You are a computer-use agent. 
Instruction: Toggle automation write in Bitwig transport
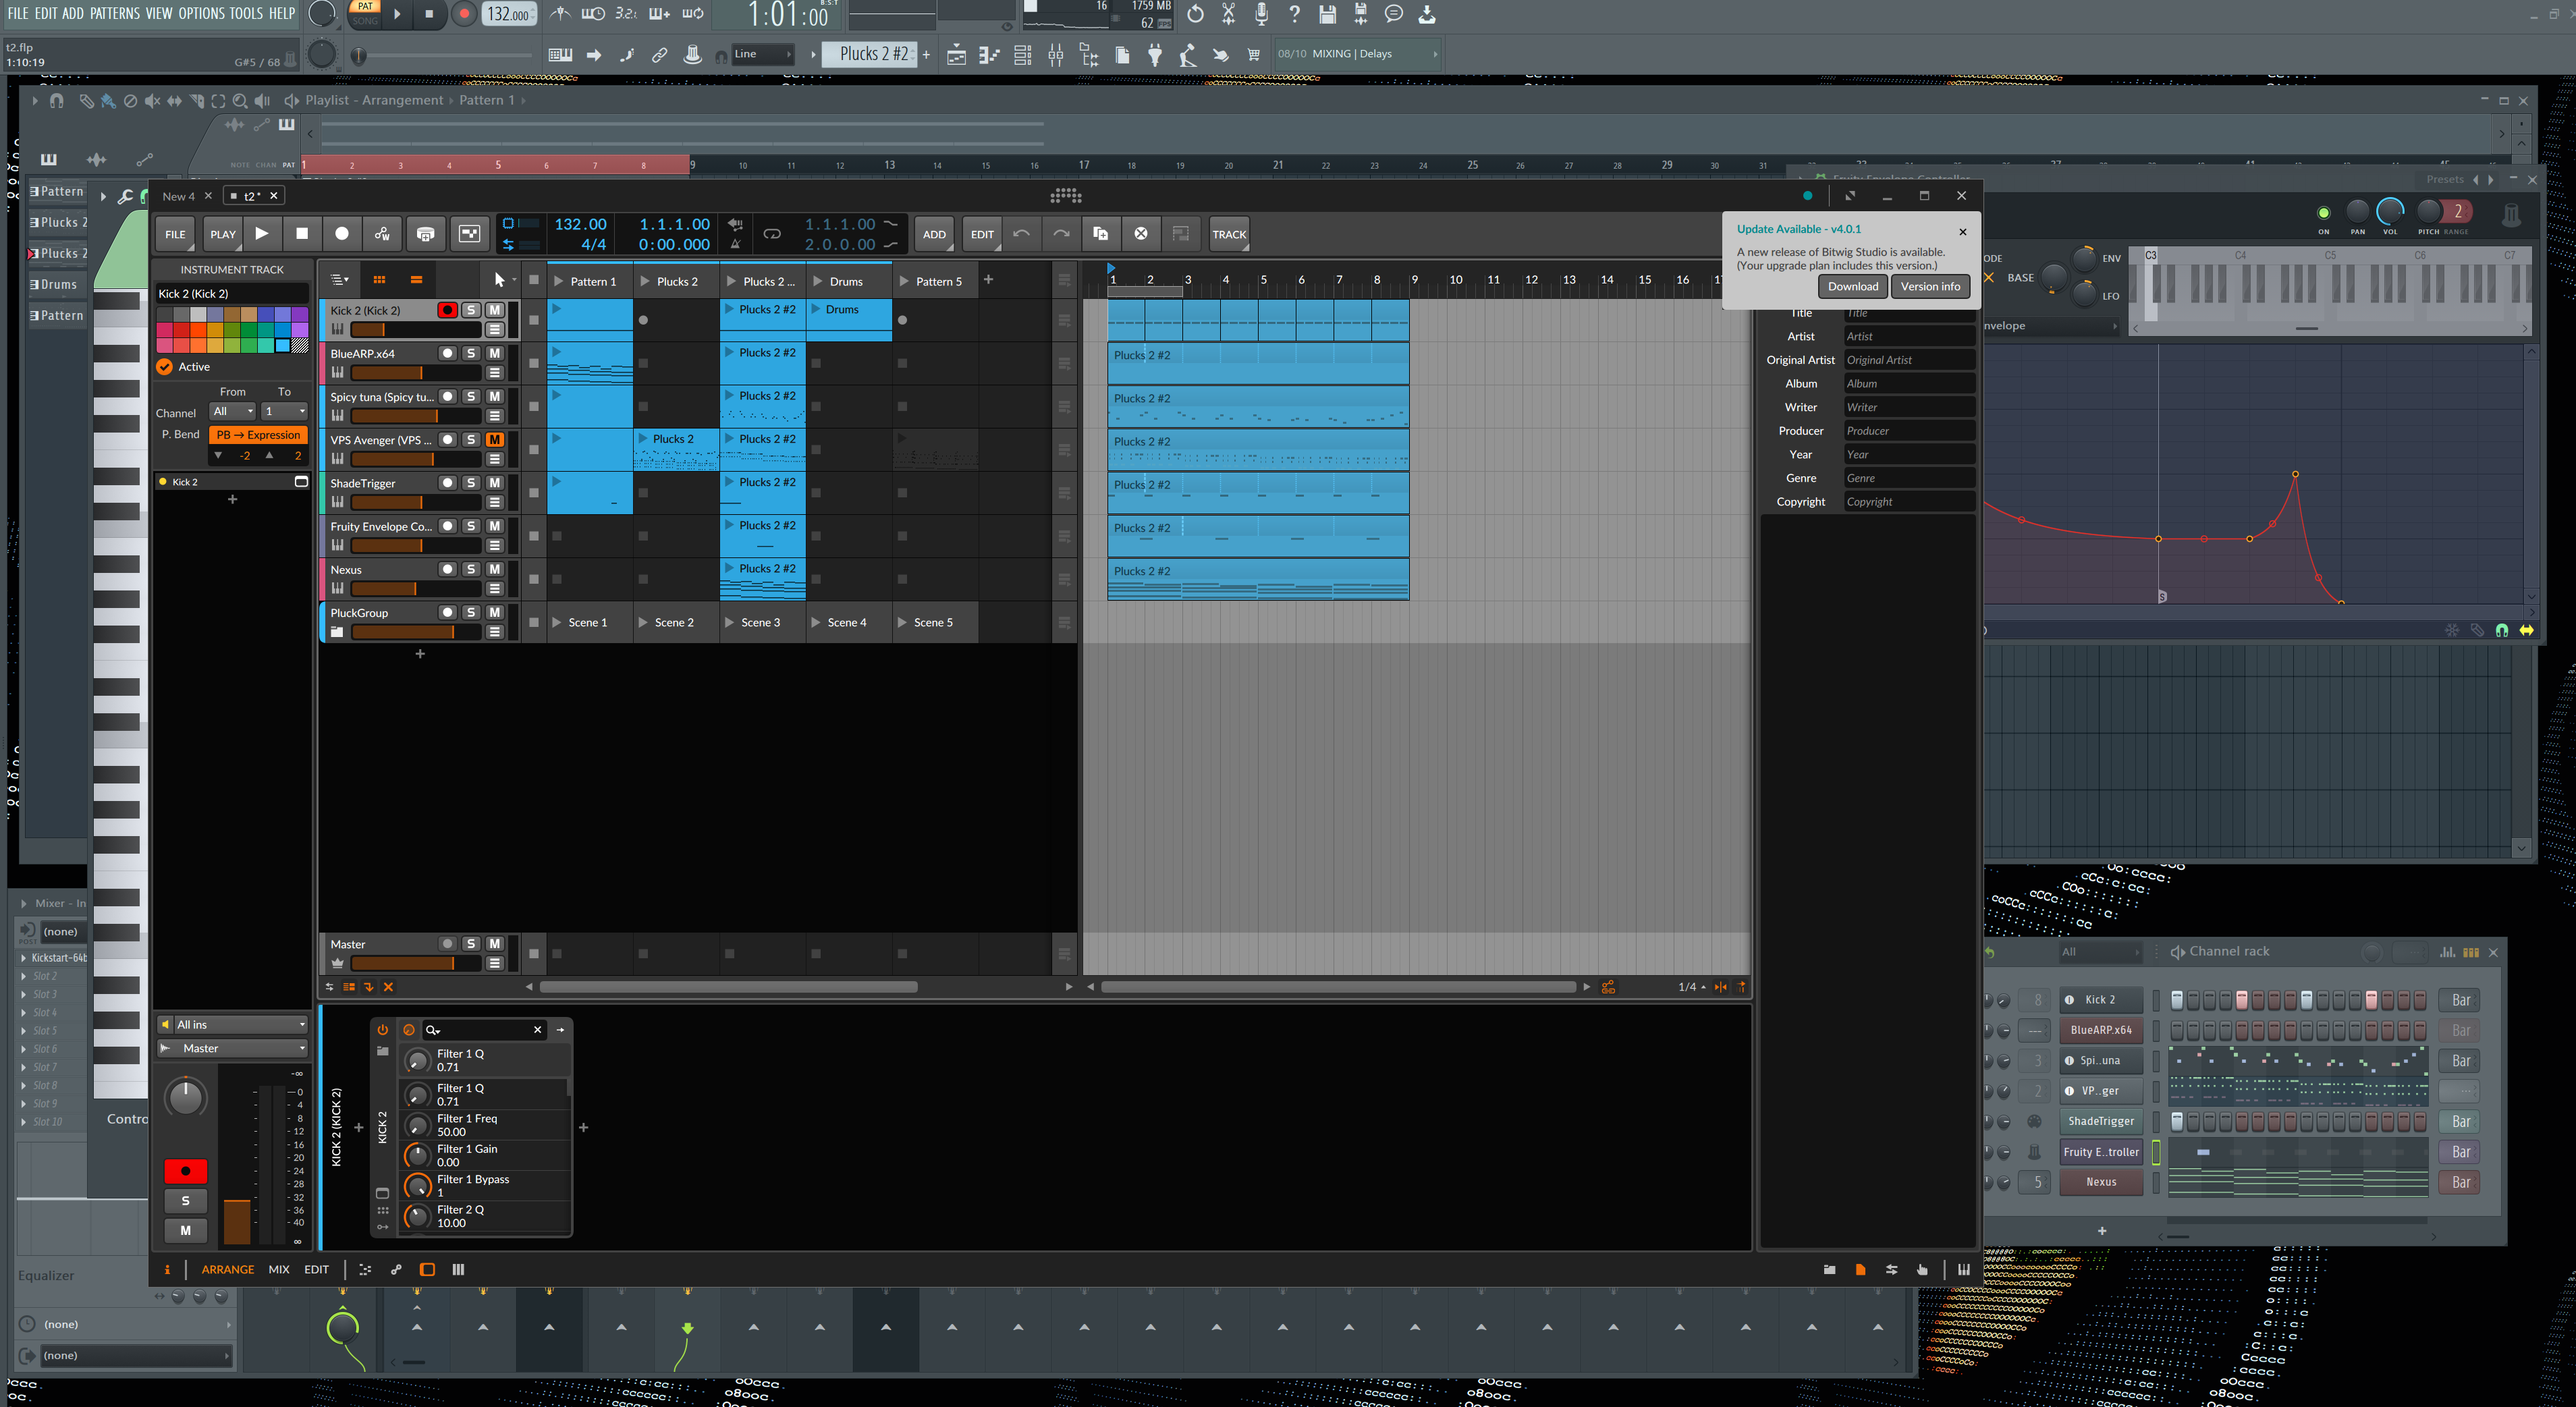[382, 234]
